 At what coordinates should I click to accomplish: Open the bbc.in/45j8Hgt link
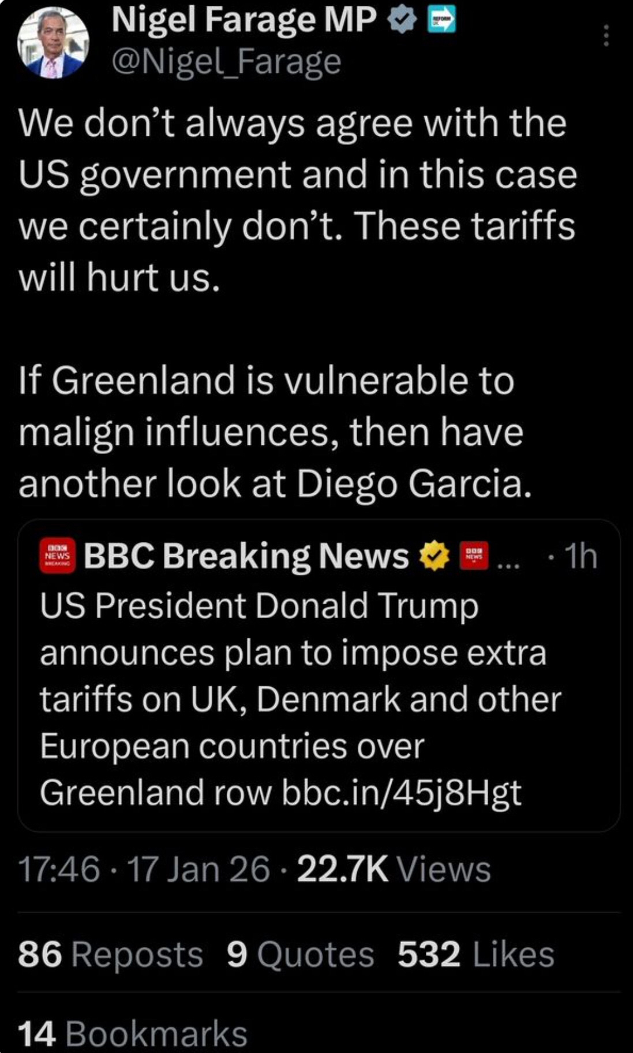(402, 792)
